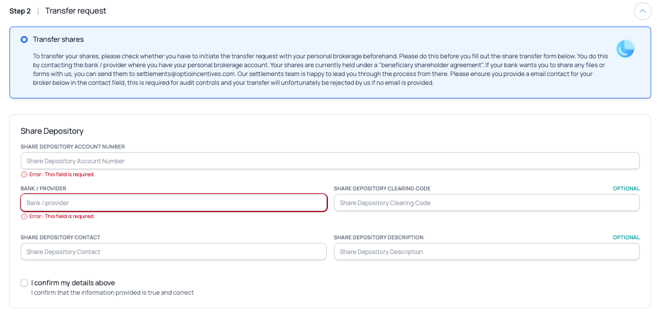Tick the I confirm my details checkbox
The height and width of the screenshot is (313, 660).
pyautogui.click(x=24, y=283)
